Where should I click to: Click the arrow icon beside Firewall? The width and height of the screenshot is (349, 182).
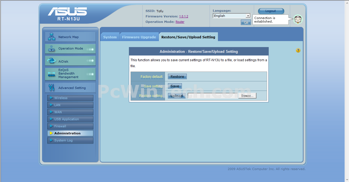51,126
